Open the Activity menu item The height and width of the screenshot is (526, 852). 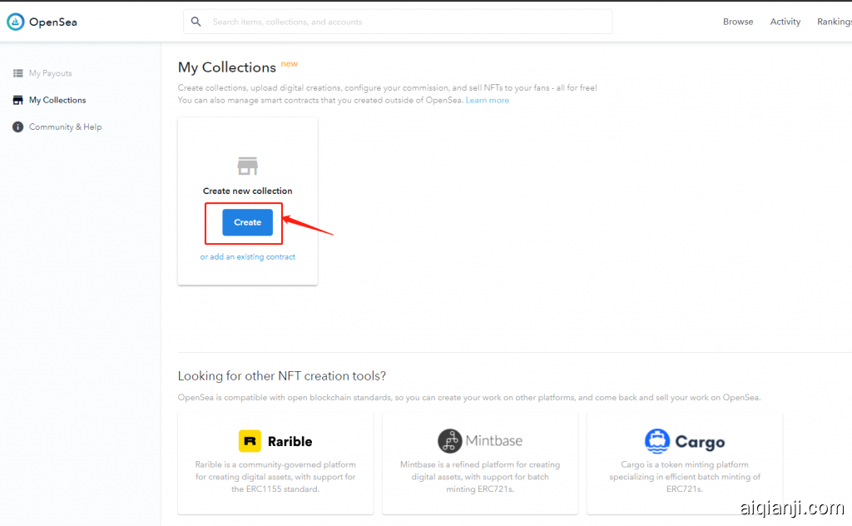(785, 22)
